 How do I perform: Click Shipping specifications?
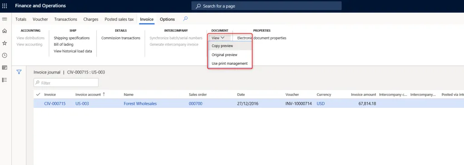72,38
